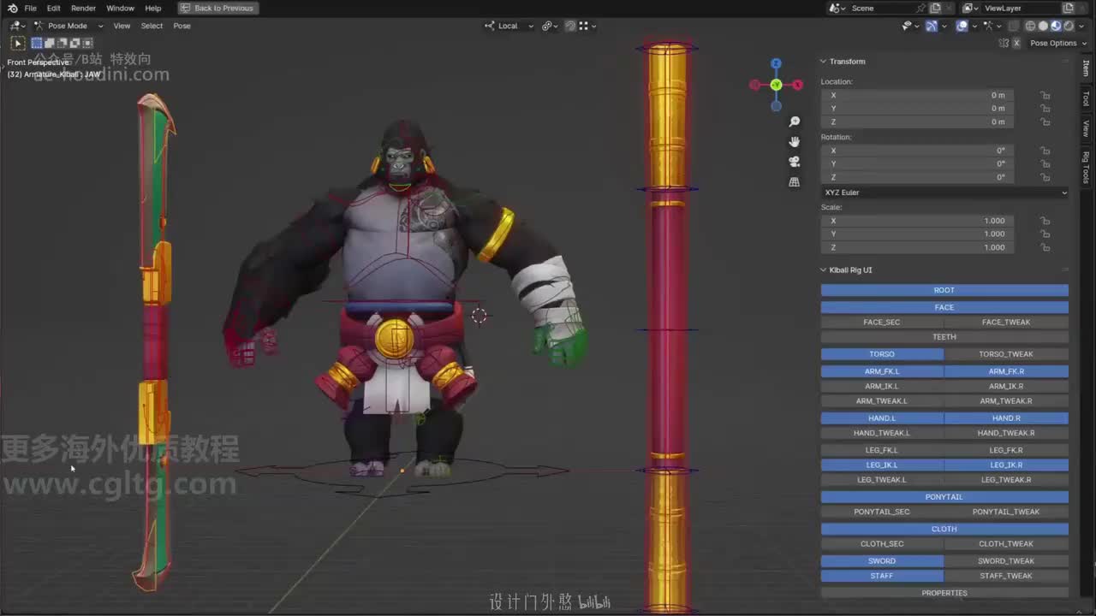Toggle the ROOT rig layer button

pos(944,290)
